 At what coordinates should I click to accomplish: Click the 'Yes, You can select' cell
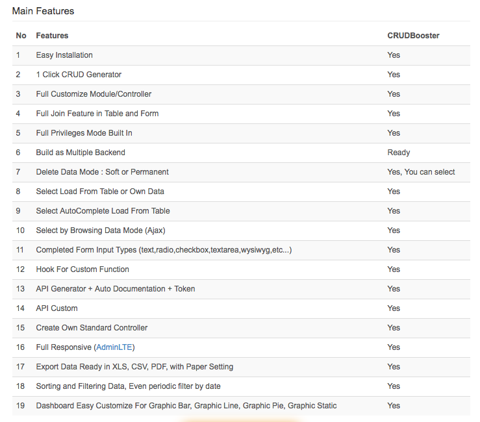click(x=421, y=172)
